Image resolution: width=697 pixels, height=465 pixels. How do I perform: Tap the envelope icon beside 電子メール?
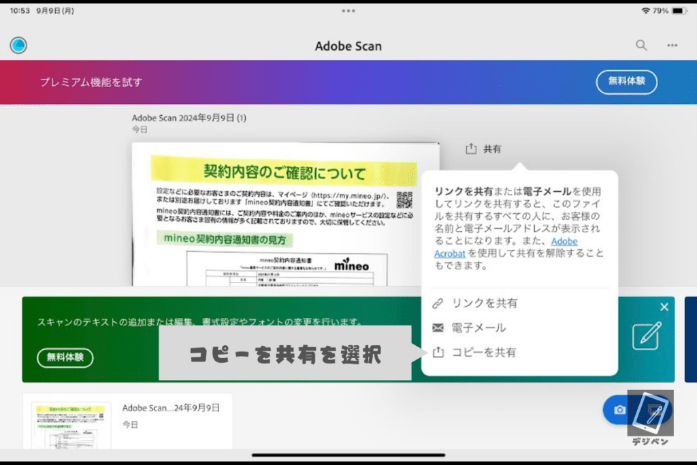[x=438, y=327]
